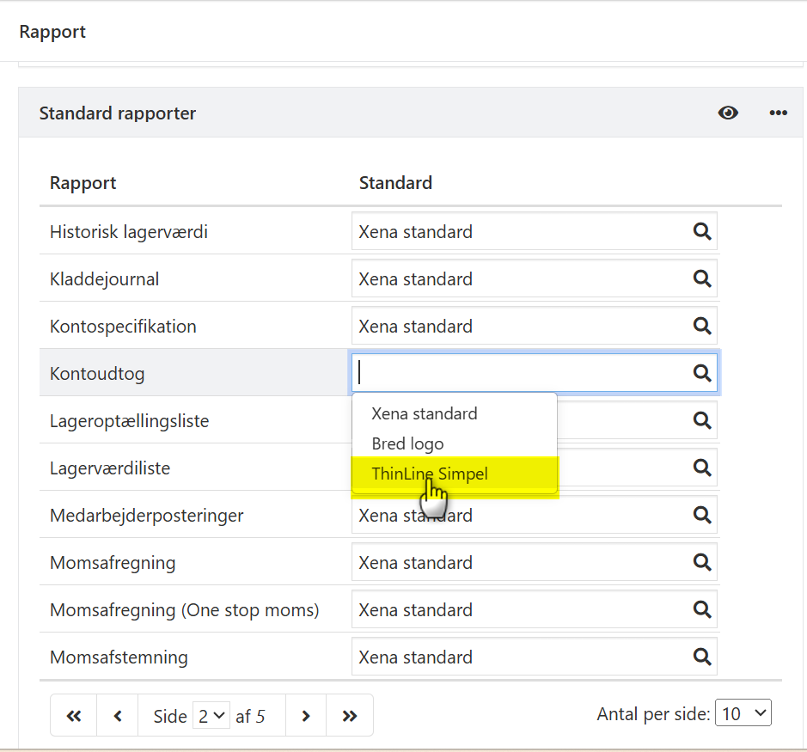Viewport: 807px width, 752px height.
Task: Jump to the last page of reports
Action: point(350,716)
